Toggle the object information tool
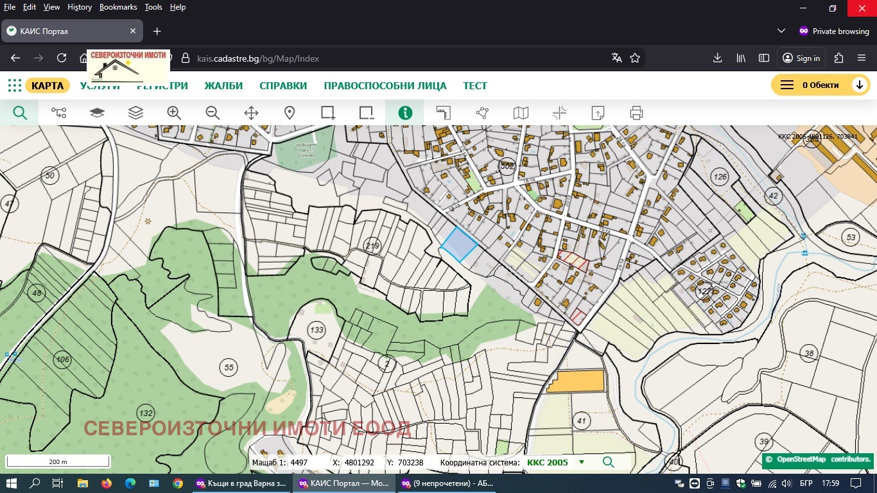The width and height of the screenshot is (877, 493). point(405,113)
